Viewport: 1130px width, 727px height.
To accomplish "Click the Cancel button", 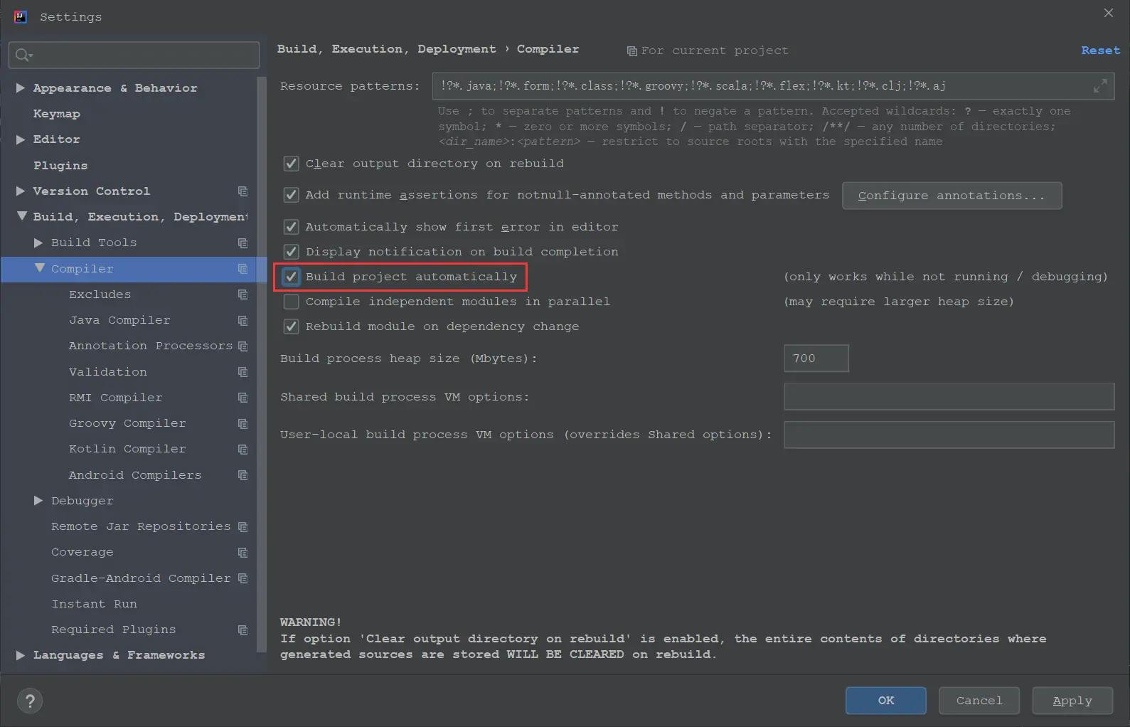I will (979, 701).
